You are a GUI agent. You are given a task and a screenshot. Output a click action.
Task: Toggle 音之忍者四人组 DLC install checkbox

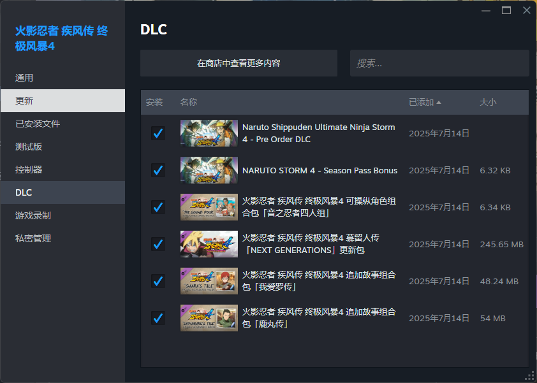tap(158, 207)
